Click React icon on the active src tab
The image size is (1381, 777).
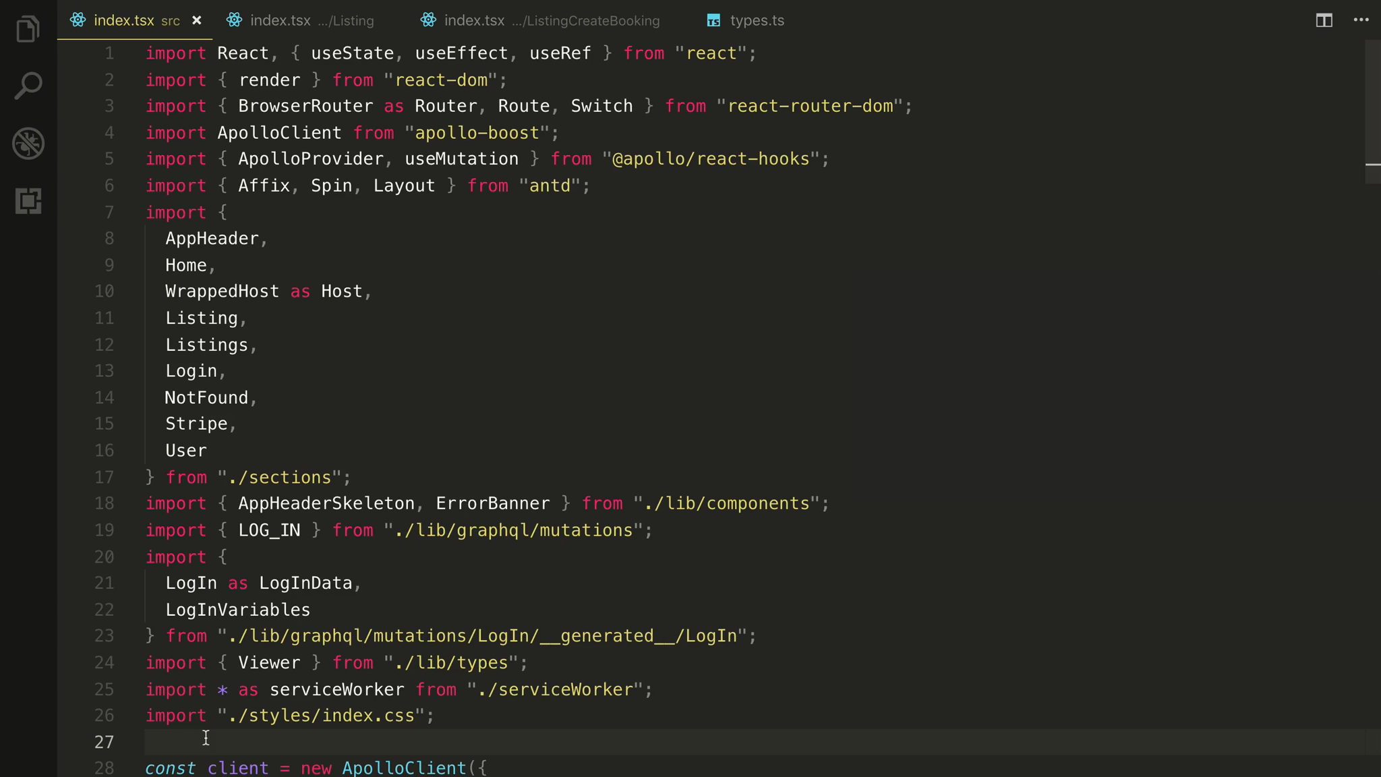point(78,20)
